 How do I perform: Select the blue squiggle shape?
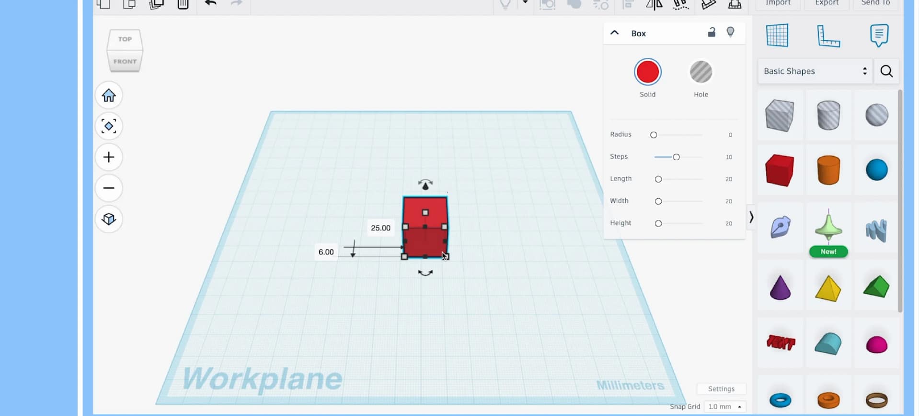tap(876, 230)
